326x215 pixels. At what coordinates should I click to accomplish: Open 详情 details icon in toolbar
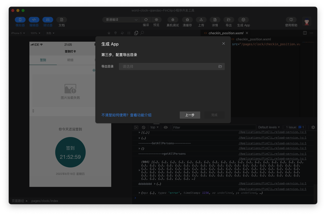215,20
